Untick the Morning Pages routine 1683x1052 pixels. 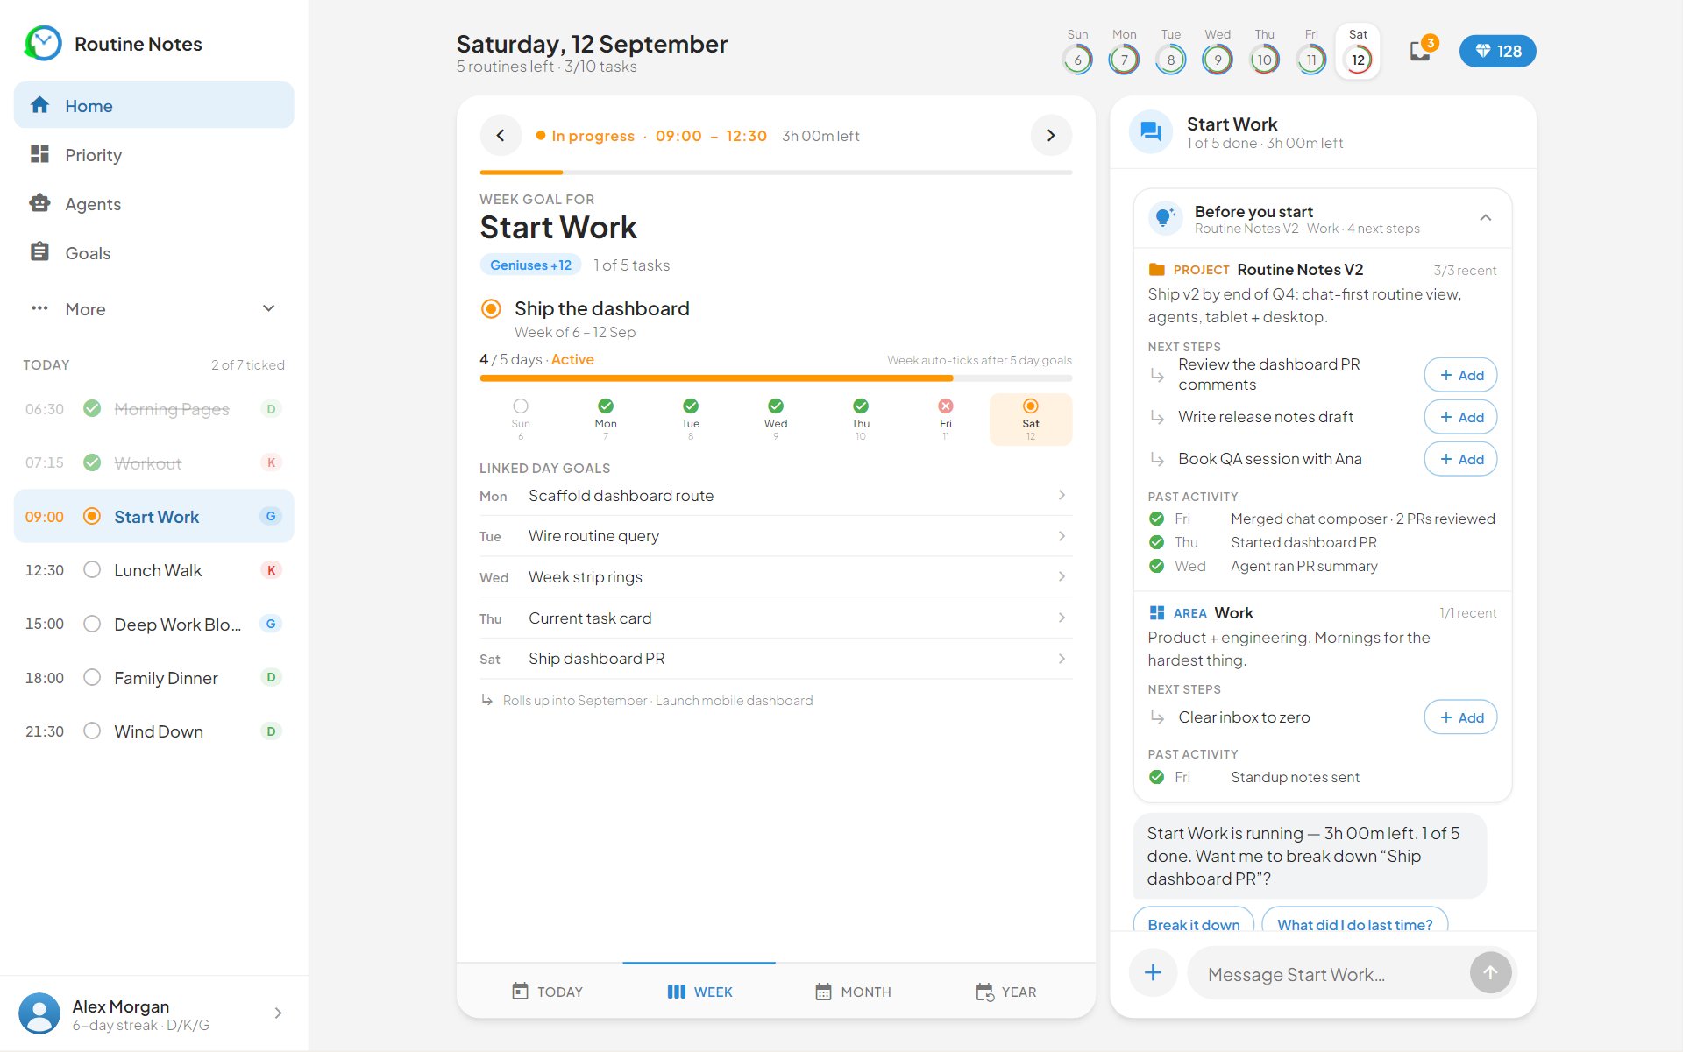tap(92, 408)
